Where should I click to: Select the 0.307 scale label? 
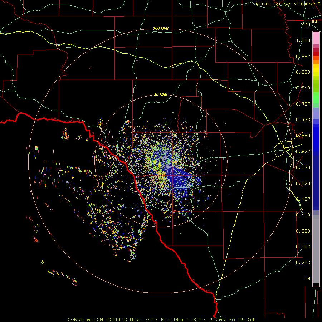tap(303, 247)
